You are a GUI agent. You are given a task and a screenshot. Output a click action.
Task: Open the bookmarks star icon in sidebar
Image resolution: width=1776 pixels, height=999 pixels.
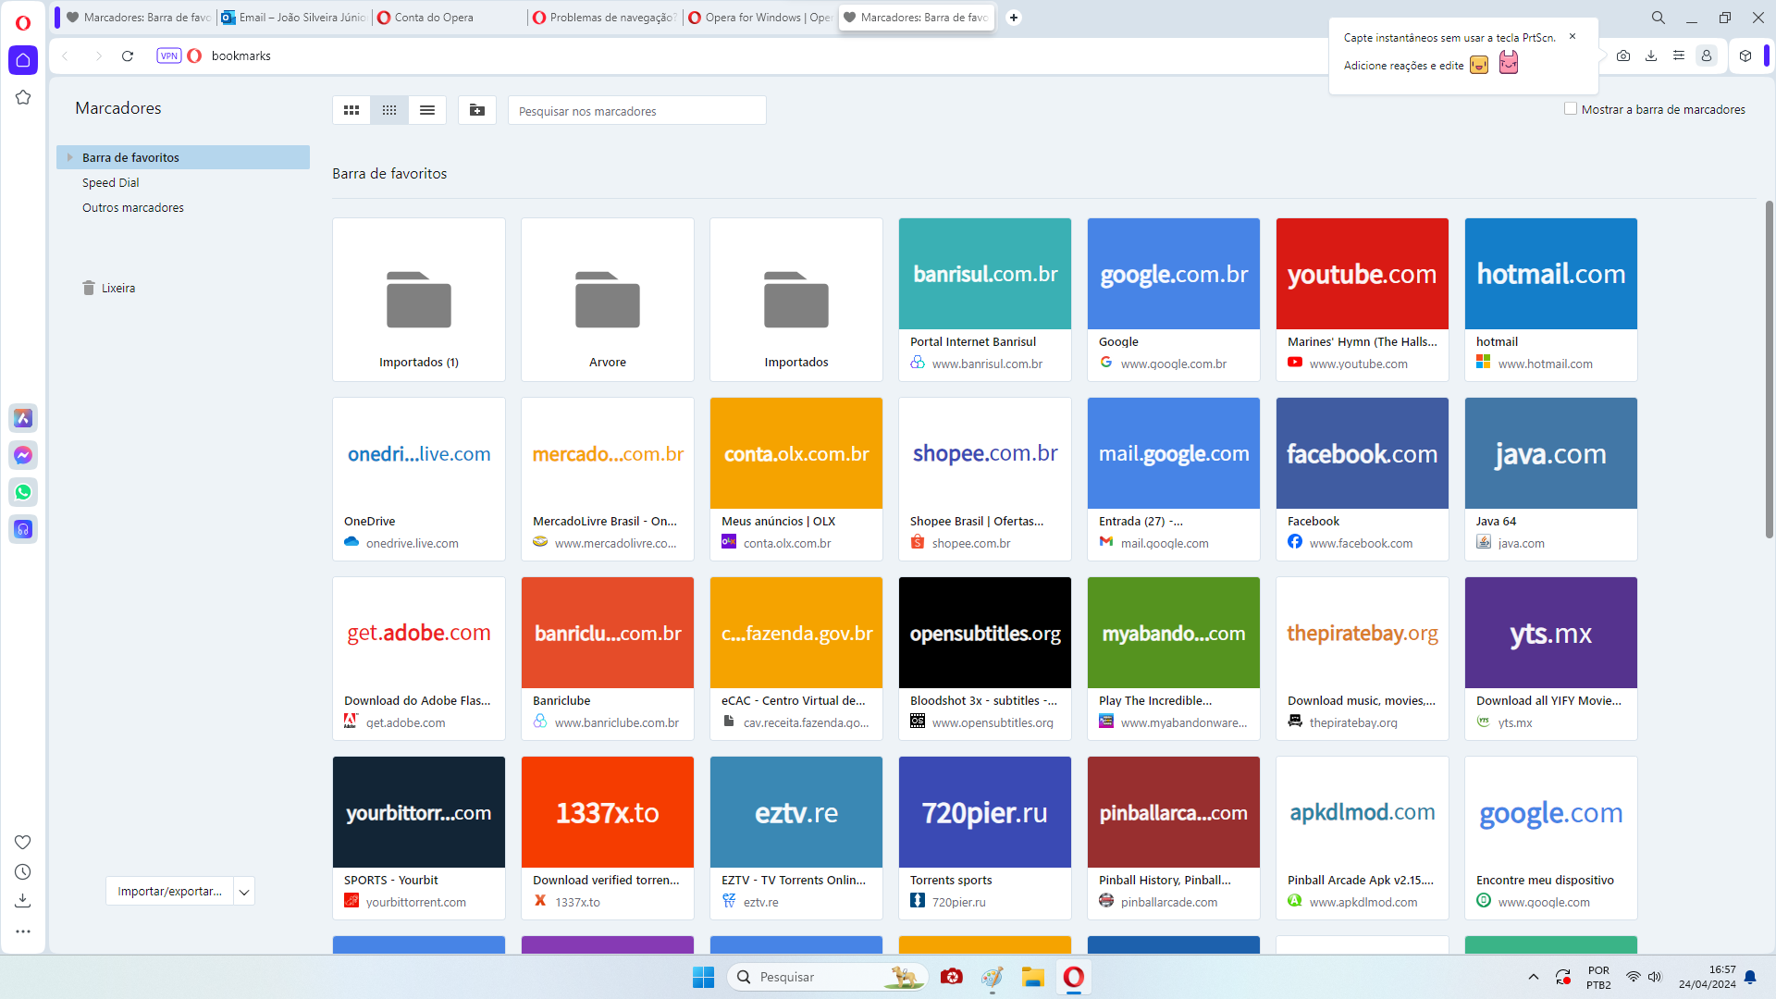pos(23,97)
